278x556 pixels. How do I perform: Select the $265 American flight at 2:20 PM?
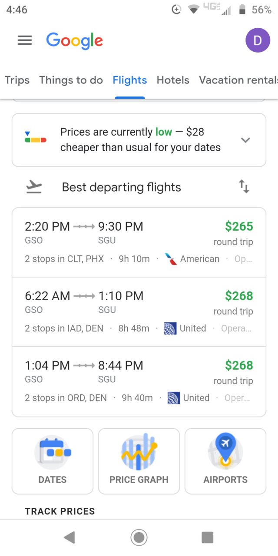click(x=139, y=242)
